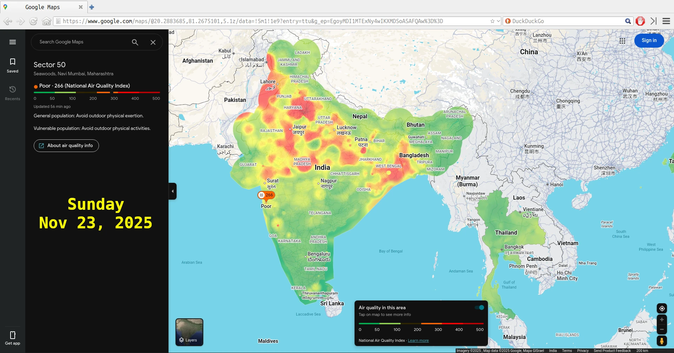
Task: Open About air quality info
Action: point(66,146)
